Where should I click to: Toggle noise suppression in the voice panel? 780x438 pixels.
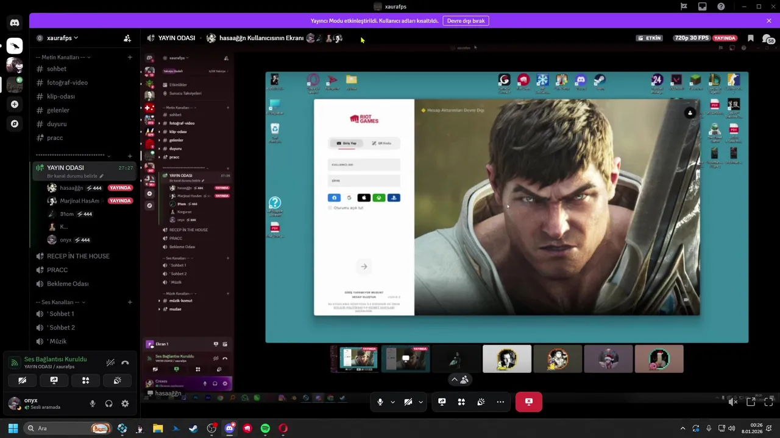coord(110,363)
